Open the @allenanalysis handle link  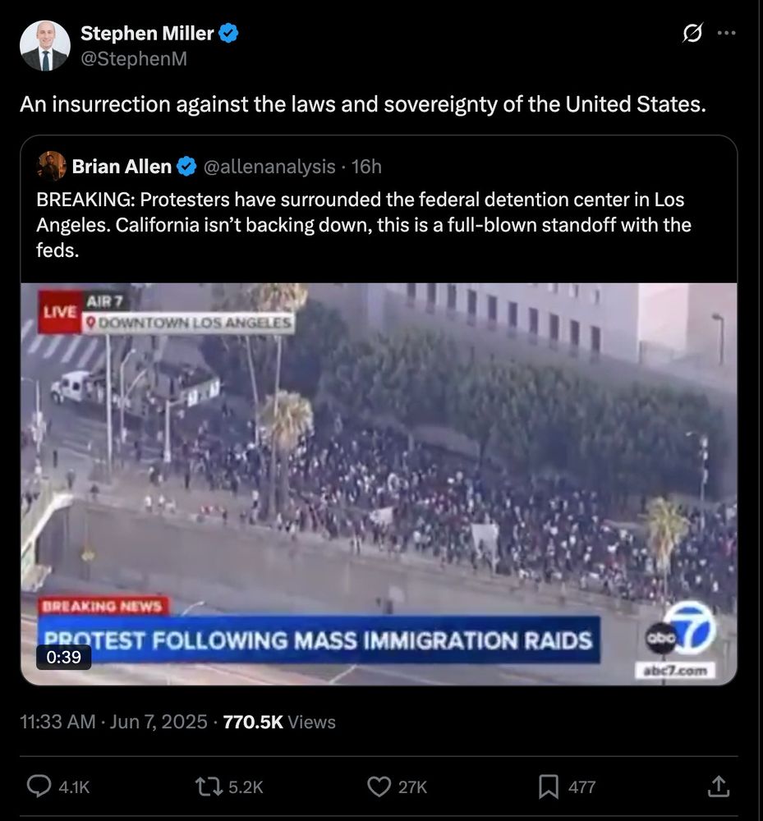[269, 167]
